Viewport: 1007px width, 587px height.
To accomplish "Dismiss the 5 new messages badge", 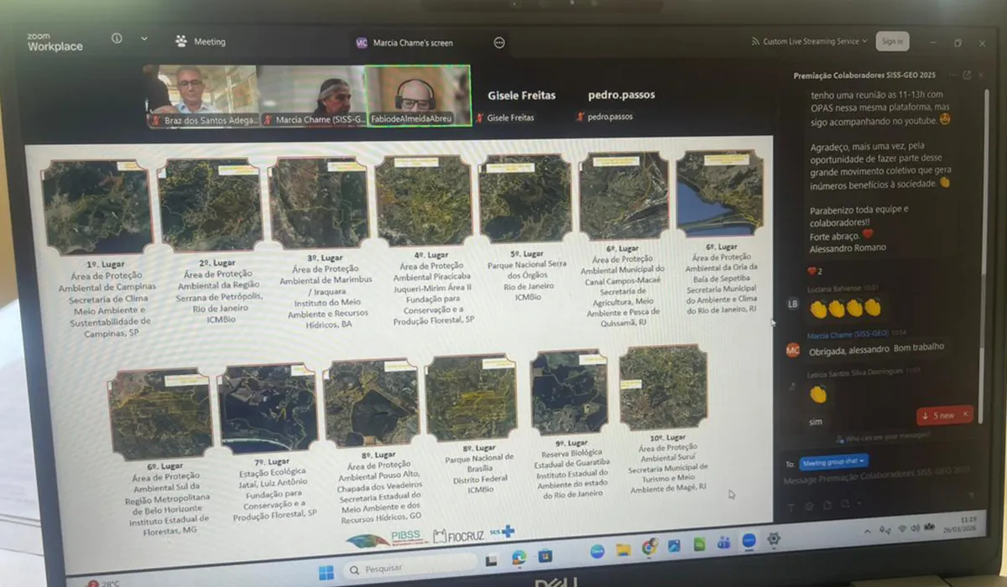I will [x=965, y=414].
